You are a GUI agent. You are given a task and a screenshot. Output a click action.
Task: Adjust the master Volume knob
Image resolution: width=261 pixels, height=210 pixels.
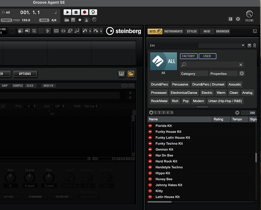pyautogui.click(x=249, y=14)
